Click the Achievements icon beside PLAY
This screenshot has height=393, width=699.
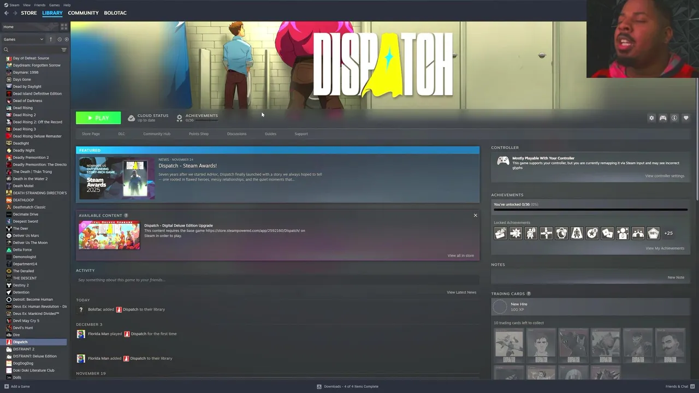pos(179,118)
